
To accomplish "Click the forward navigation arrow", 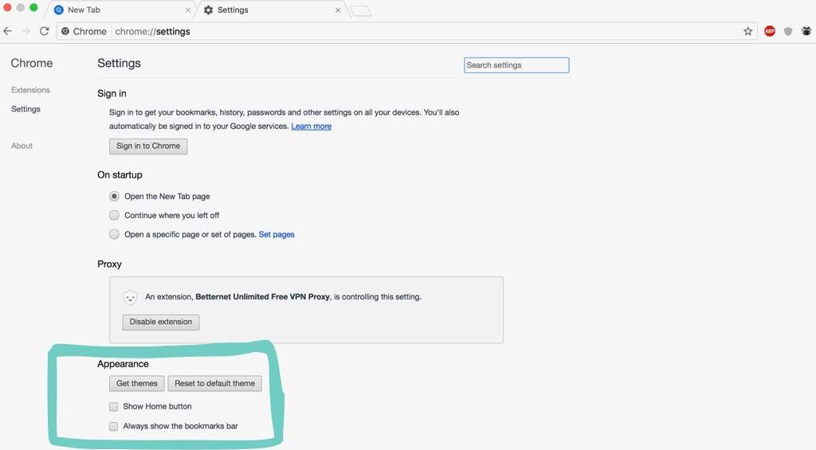I will pyautogui.click(x=25, y=31).
